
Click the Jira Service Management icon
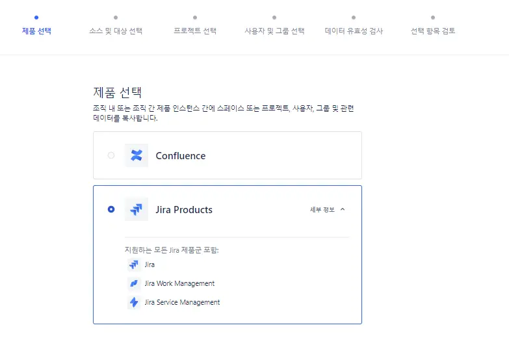(134, 303)
